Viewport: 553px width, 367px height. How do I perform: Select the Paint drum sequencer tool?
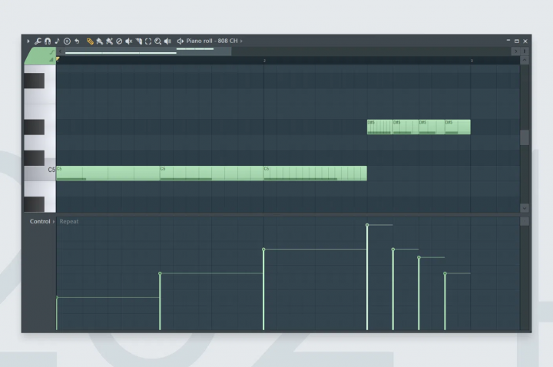pyautogui.click(x=109, y=41)
